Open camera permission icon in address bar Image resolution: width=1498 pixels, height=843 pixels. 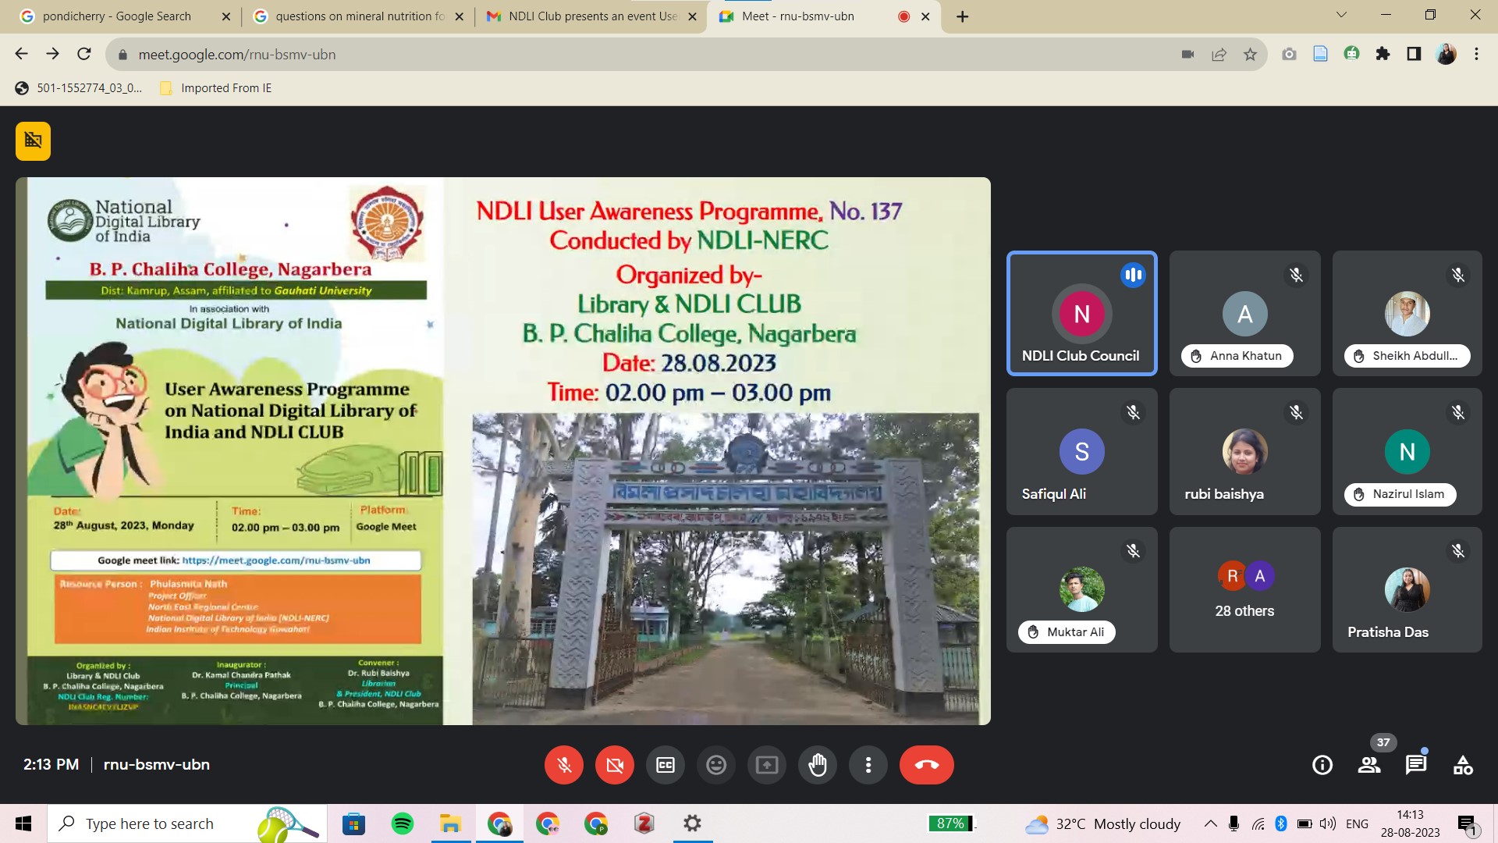pos(1187,54)
